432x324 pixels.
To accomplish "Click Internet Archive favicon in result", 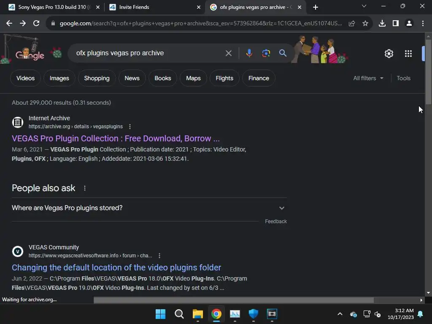I will [x=18, y=122].
